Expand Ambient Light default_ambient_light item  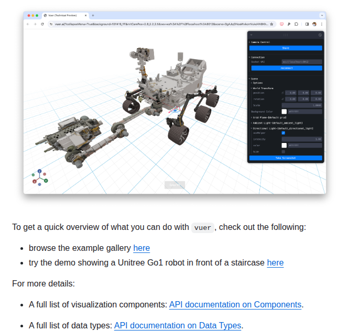point(277,123)
